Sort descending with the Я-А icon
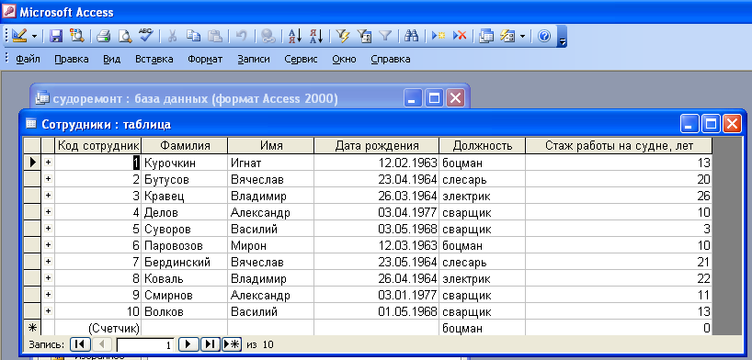Image resolution: width=752 pixels, height=360 pixels. click(x=316, y=36)
